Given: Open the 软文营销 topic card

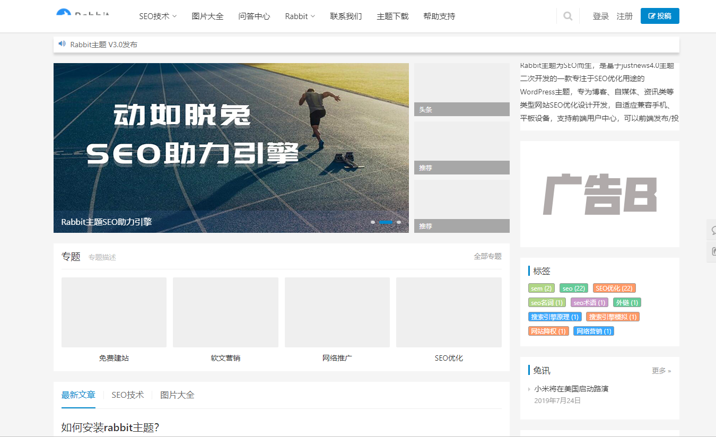Looking at the screenshot, I should (225, 320).
